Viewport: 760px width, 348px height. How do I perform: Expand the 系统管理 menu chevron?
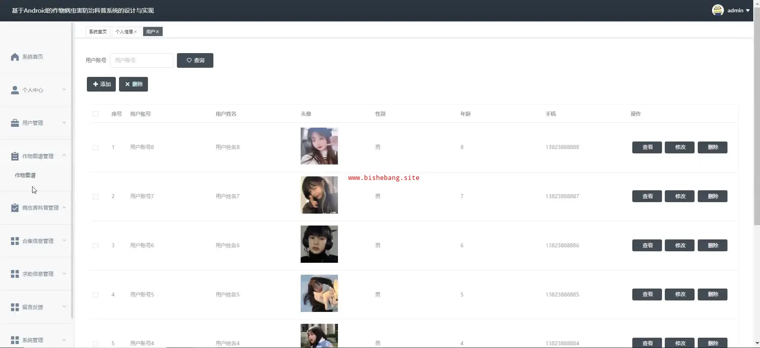click(64, 340)
